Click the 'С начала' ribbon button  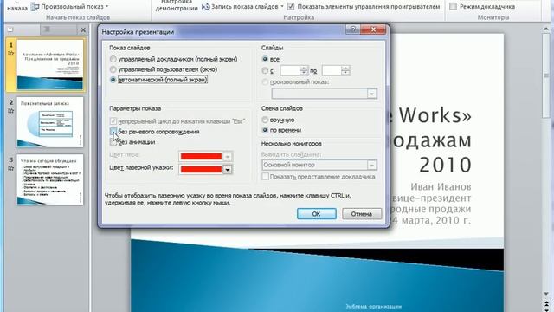coord(17,6)
